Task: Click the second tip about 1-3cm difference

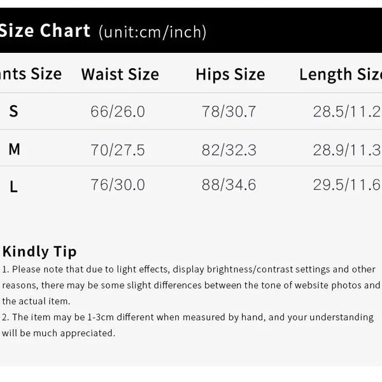Action: click(188, 325)
